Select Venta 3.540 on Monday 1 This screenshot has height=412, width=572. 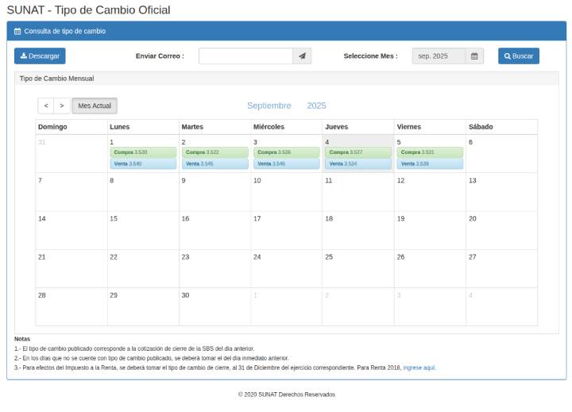coord(143,164)
